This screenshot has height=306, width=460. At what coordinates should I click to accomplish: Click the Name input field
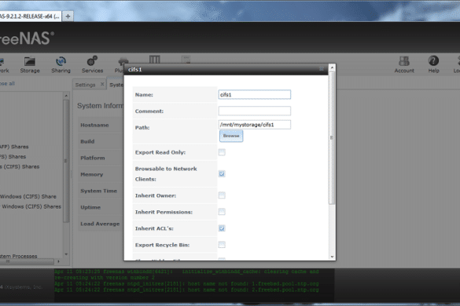point(254,95)
